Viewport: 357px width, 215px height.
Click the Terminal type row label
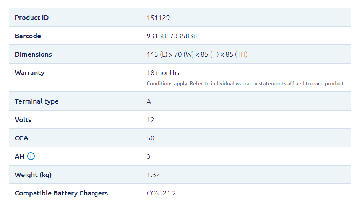point(36,101)
